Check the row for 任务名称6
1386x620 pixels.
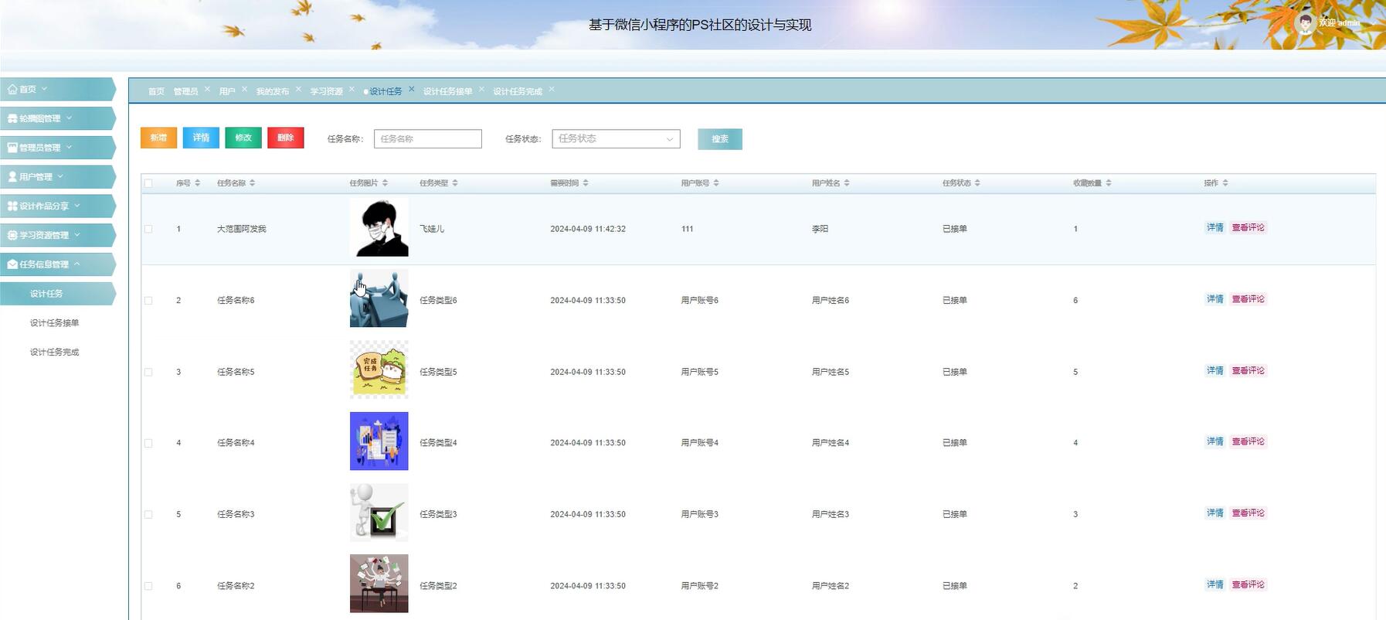coord(148,301)
